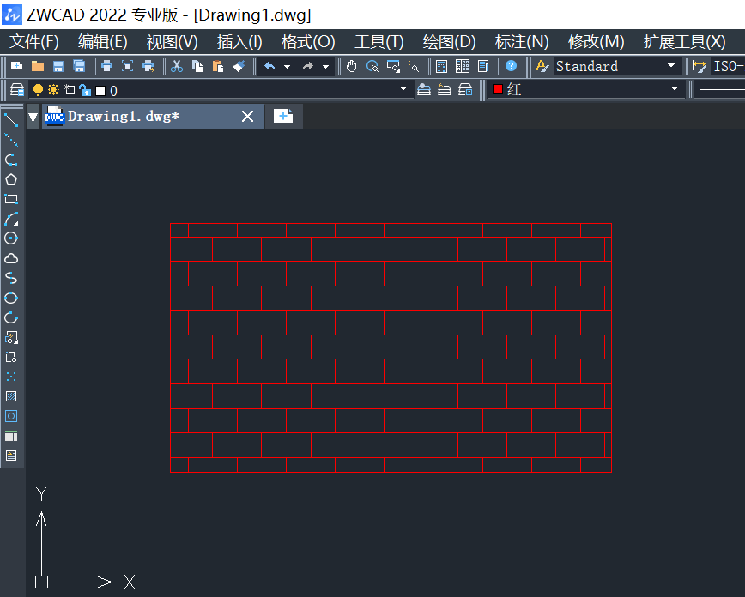Open the ISO dimension style dropdown
Viewport: 745px width, 597px height.
pyautogui.click(x=728, y=66)
